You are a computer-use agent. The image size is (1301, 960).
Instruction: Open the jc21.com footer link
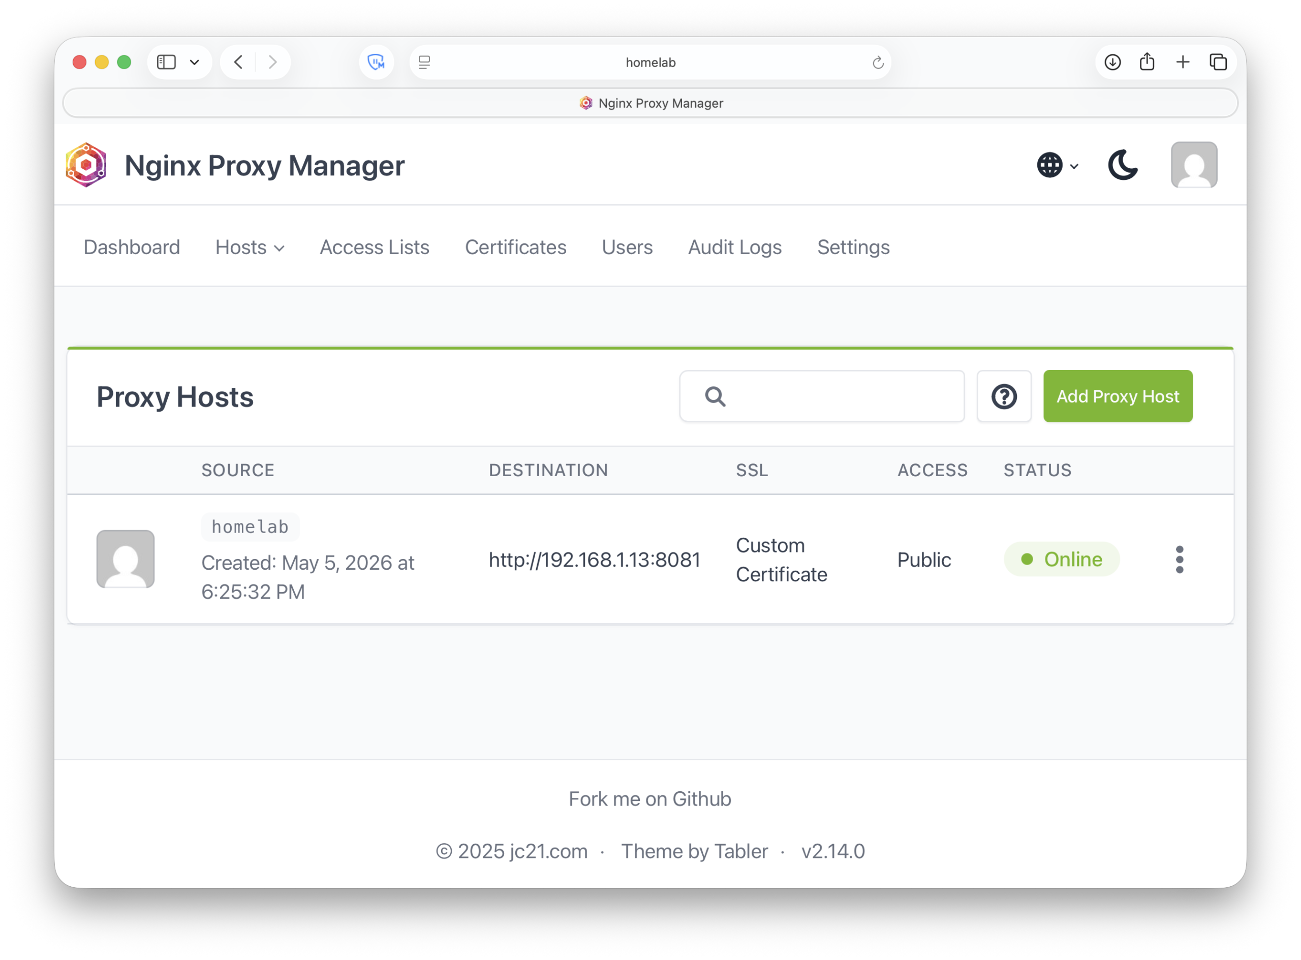pyautogui.click(x=548, y=851)
